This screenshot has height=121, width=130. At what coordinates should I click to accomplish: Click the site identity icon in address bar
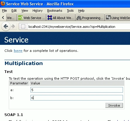point(23,26)
